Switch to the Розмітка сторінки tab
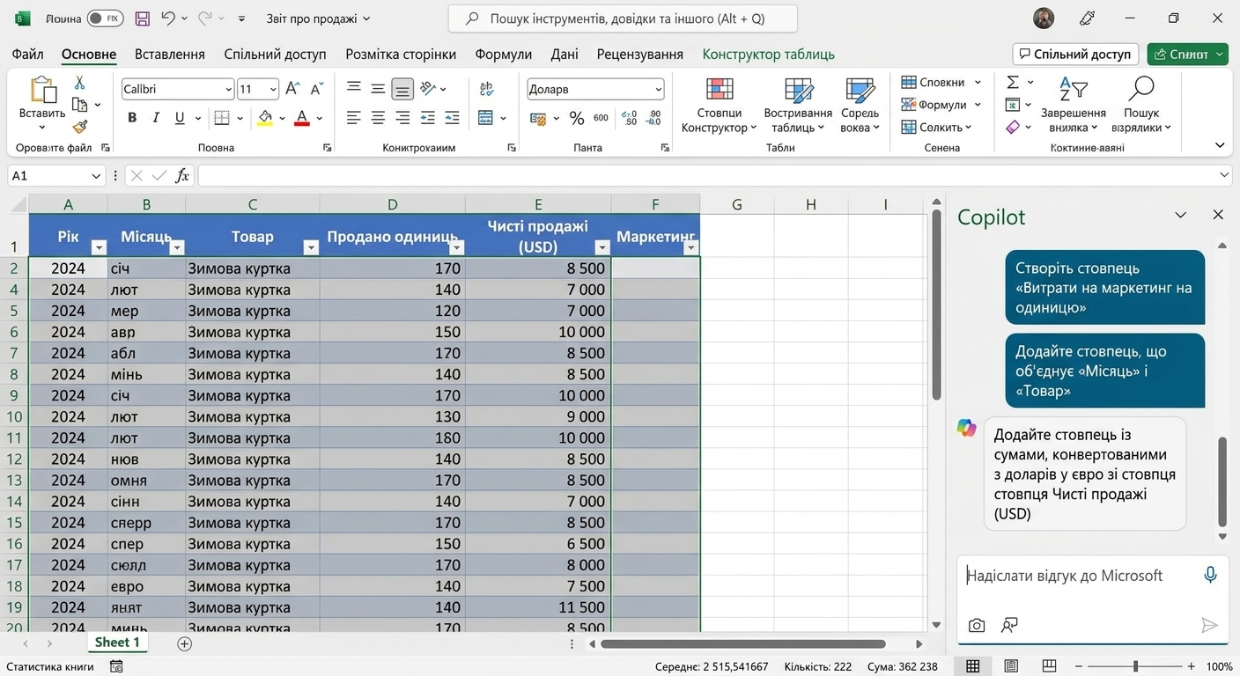The image size is (1240, 676). pyautogui.click(x=401, y=54)
